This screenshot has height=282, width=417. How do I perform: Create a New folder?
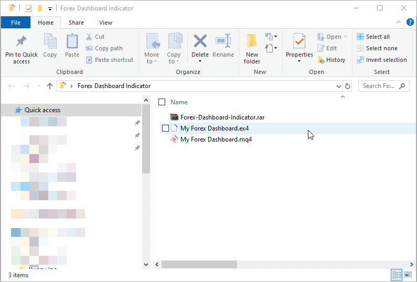point(252,49)
